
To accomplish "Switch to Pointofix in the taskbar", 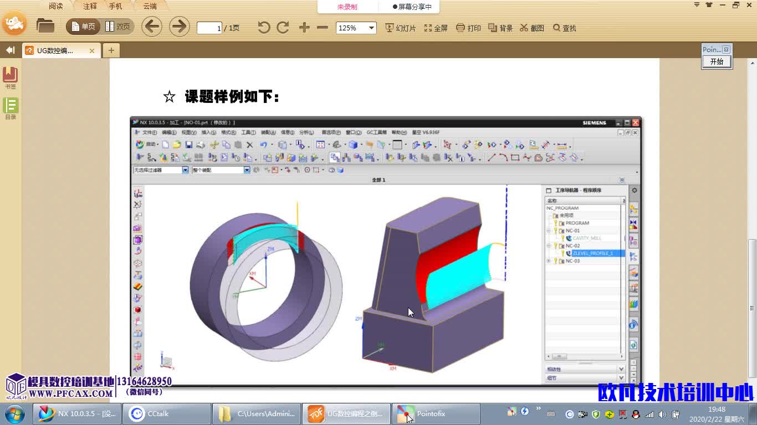I will tap(436, 413).
